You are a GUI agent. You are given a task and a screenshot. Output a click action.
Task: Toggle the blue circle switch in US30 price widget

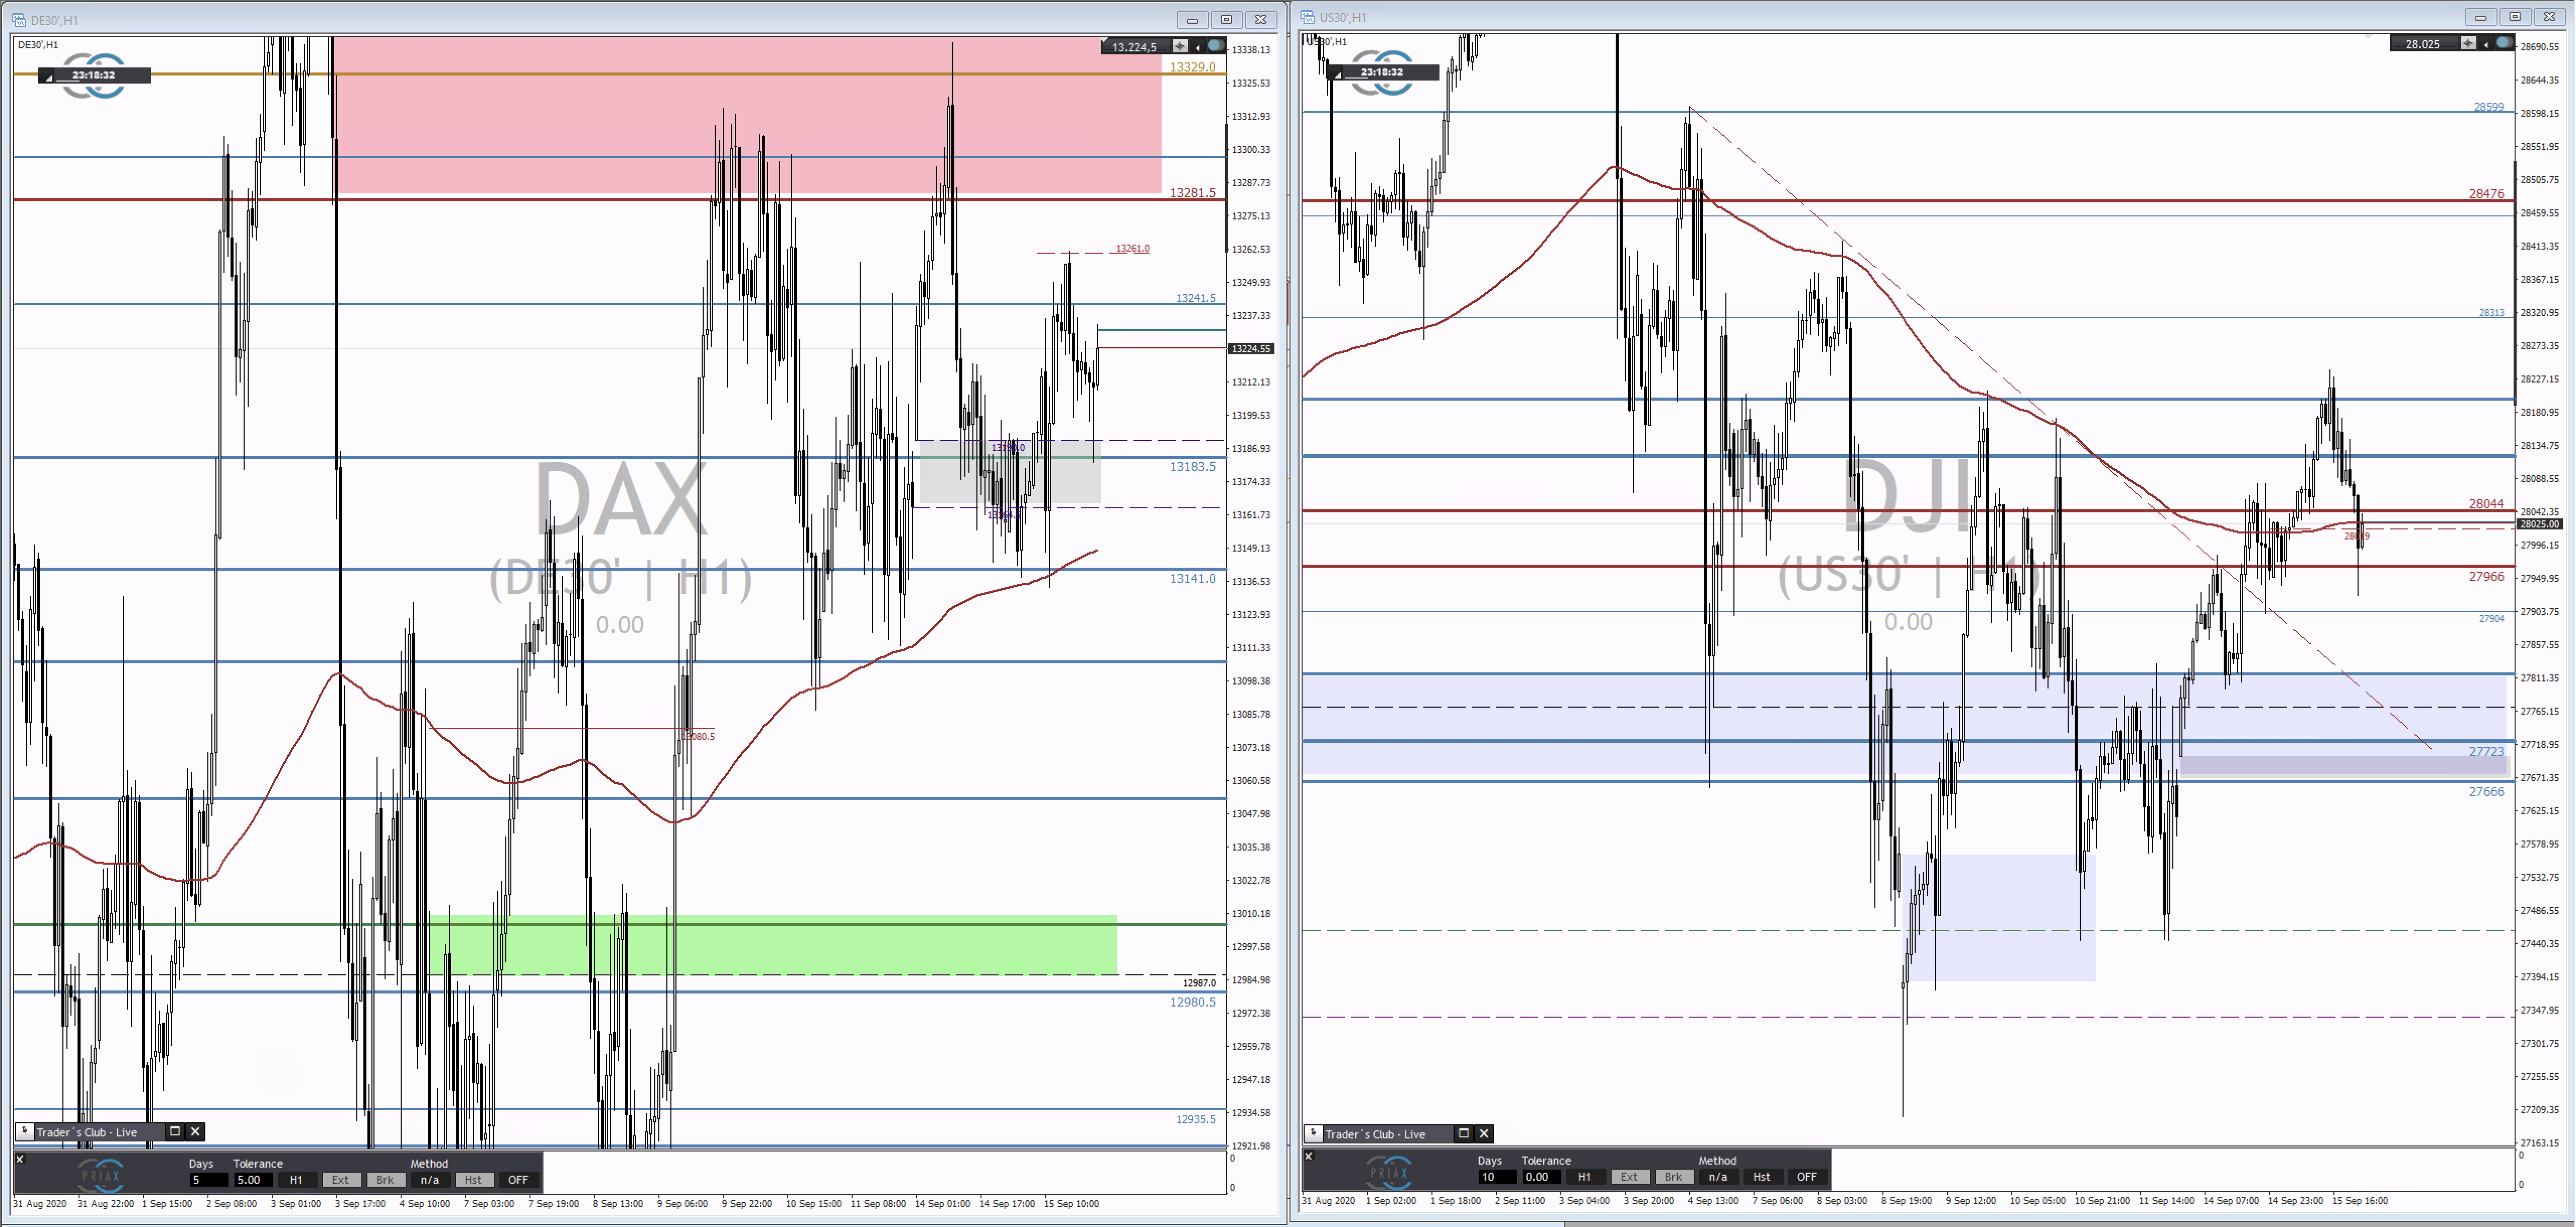click(x=2504, y=43)
